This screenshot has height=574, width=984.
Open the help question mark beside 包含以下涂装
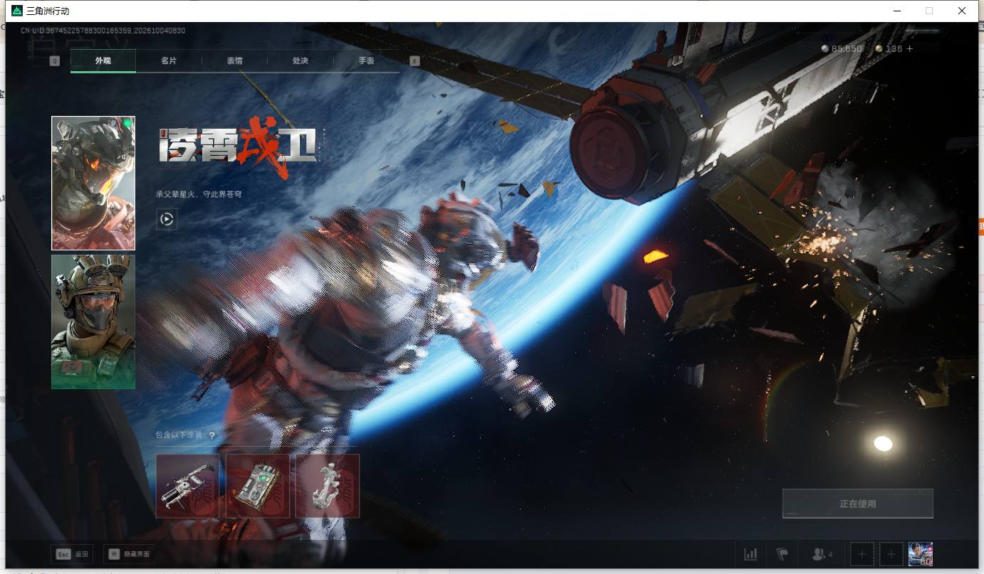coord(211,435)
